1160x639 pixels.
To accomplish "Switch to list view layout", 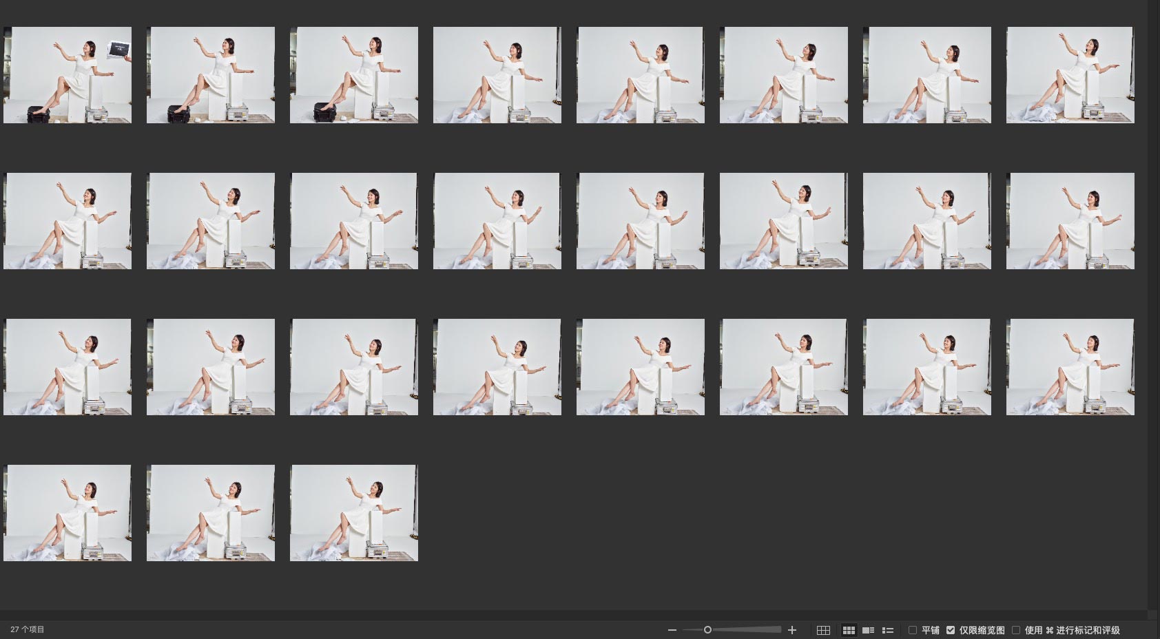I will click(x=888, y=630).
